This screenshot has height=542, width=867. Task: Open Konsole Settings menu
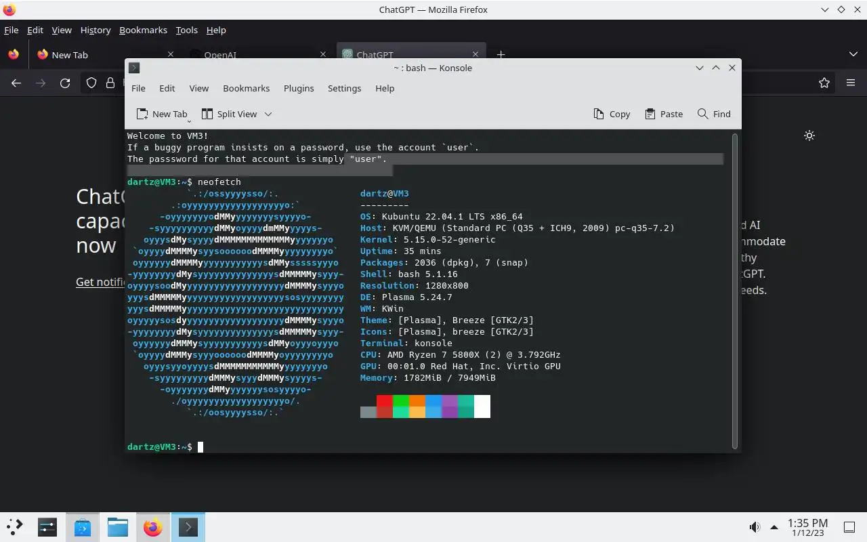coord(344,88)
